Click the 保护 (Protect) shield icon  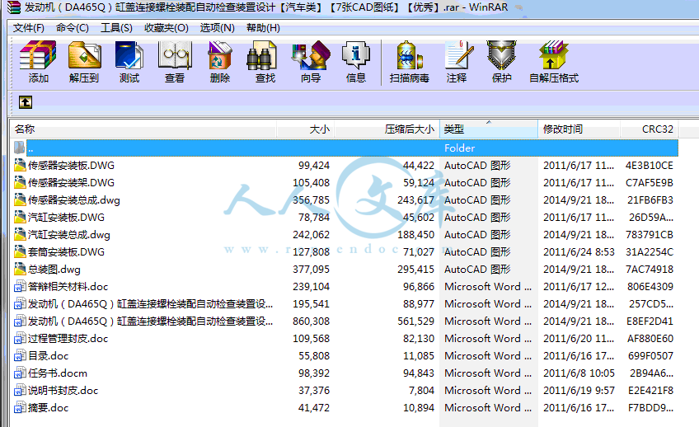point(501,55)
